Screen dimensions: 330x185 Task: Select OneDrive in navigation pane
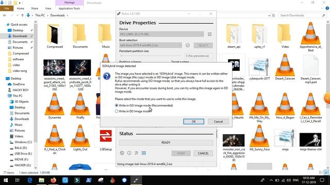pyautogui.click(x=19, y=84)
